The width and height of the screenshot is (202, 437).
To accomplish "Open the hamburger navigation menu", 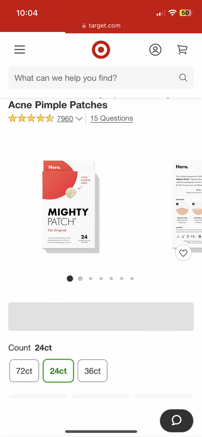I will (20, 50).
